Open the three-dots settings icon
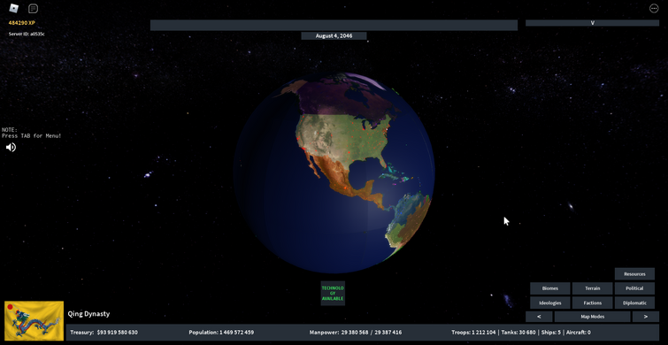 654,9
